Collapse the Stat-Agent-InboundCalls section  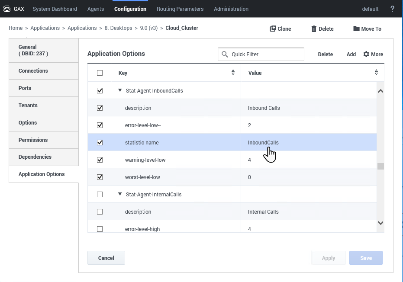tap(120, 91)
